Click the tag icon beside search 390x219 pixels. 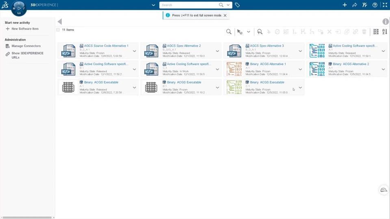[237, 5]
